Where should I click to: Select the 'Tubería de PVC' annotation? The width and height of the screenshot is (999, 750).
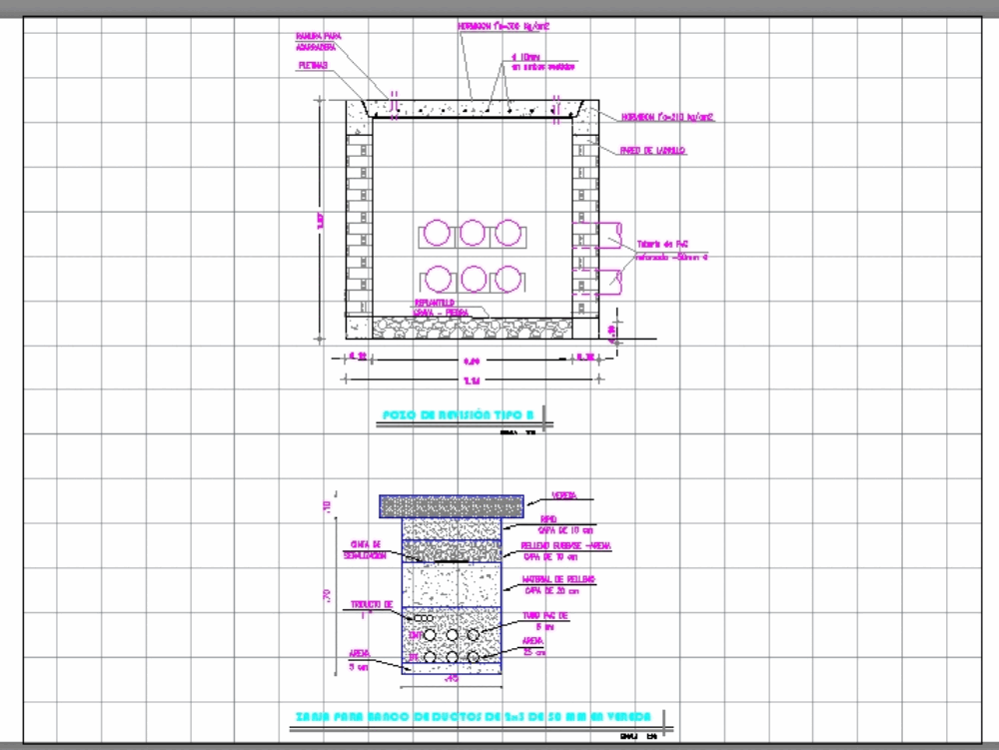[x=662, y=245]
